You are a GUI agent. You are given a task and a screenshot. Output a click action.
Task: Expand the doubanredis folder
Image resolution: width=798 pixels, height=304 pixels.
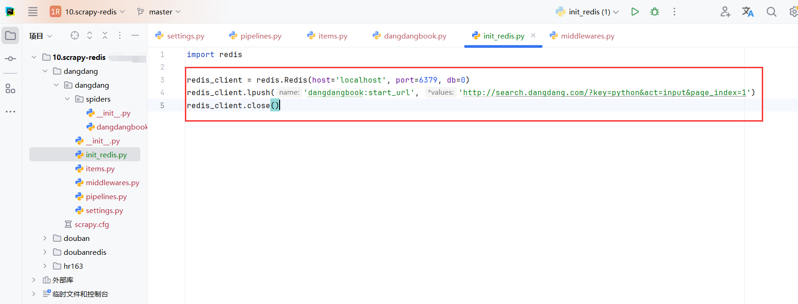coord(45,252)
